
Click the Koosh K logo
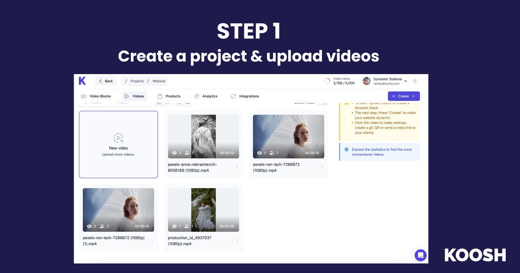click(82, 81)
